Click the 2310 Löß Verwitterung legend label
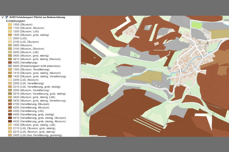This screenshot has height=152, width=229. coord(36,87)
